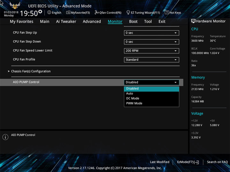Open CPU Fan Speed Lower Limit dropdown
The height and width of the screenshot is (172, 230).
tap(151, 51)
